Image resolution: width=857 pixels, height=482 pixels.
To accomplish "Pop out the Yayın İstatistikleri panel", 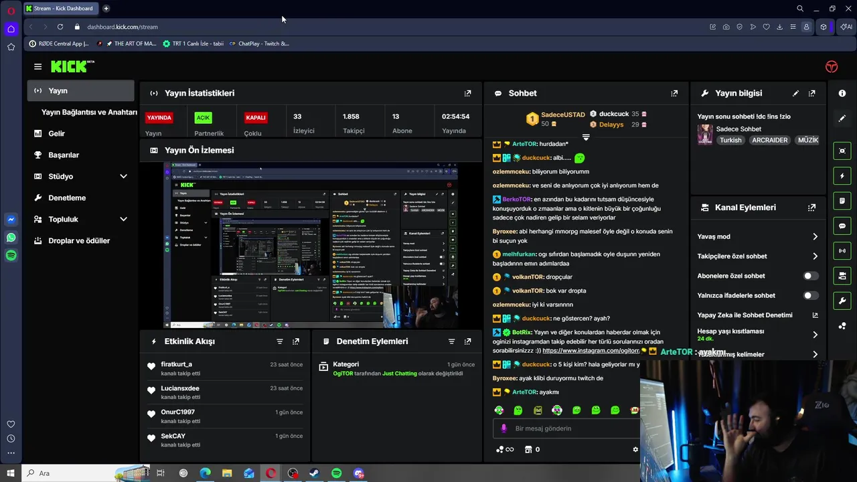I will (x=467, y=93).
